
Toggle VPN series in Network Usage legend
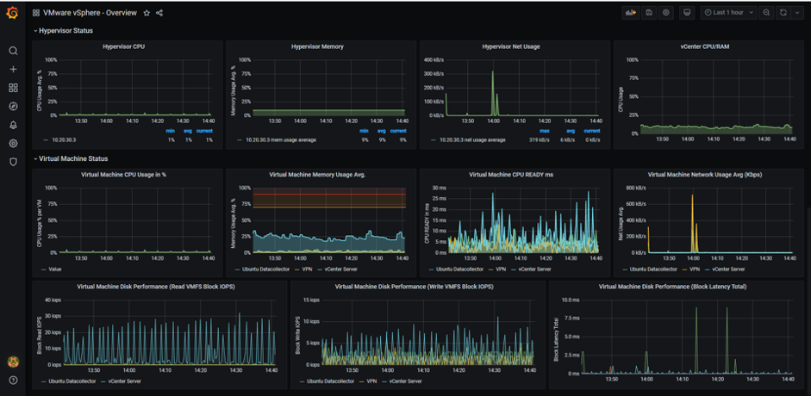tap(696, 269)
